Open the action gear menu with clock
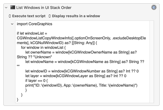163x110 pixels. pyautogui.click(x=154, y=7)
